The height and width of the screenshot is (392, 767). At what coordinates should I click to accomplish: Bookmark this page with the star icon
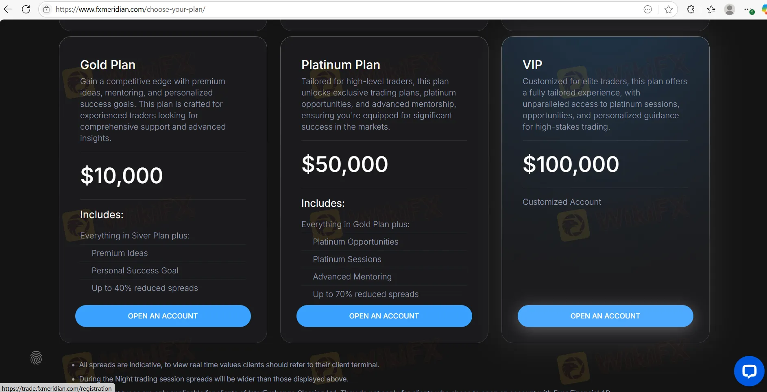click(x=669, y=9)
